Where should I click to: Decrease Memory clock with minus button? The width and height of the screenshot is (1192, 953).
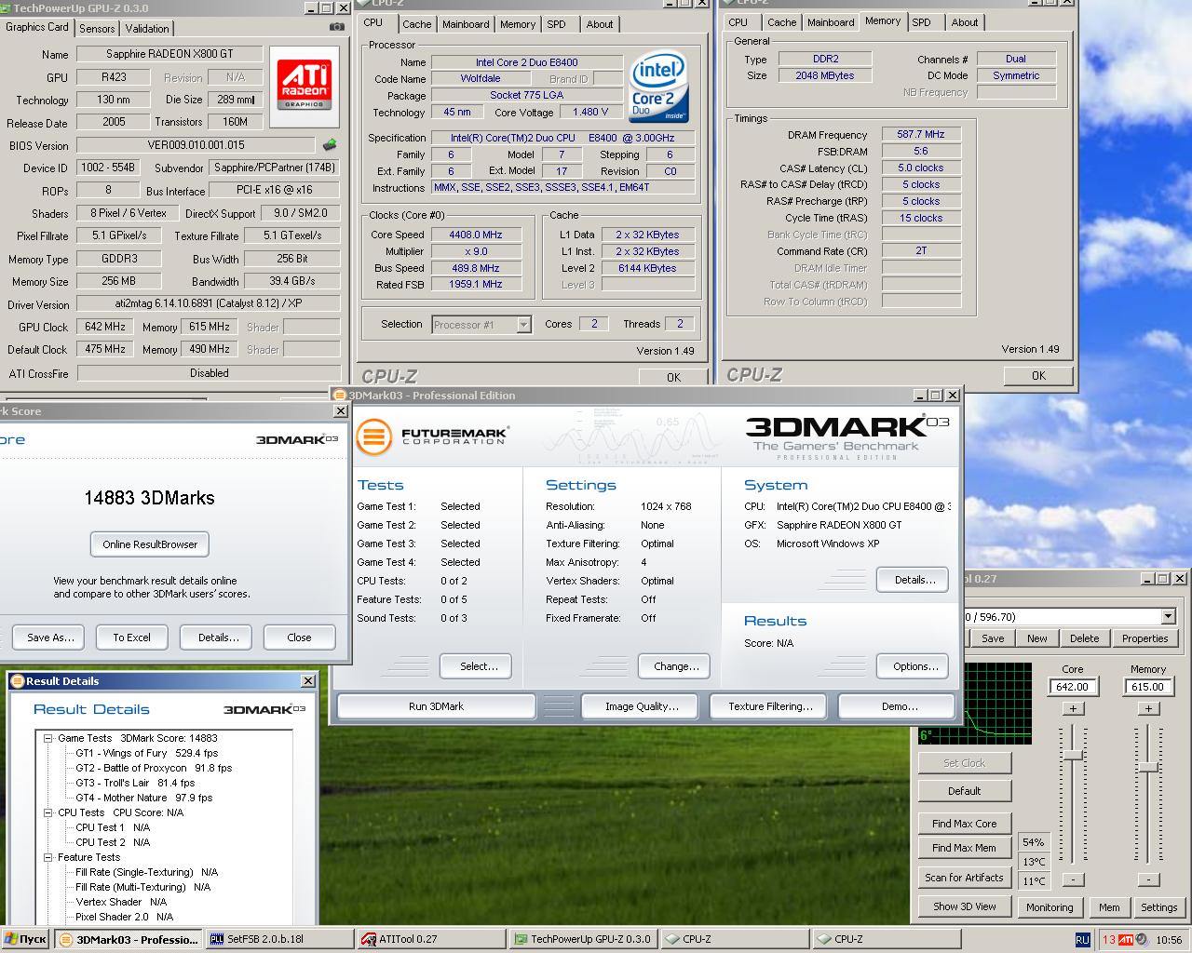pos(1148,879)
